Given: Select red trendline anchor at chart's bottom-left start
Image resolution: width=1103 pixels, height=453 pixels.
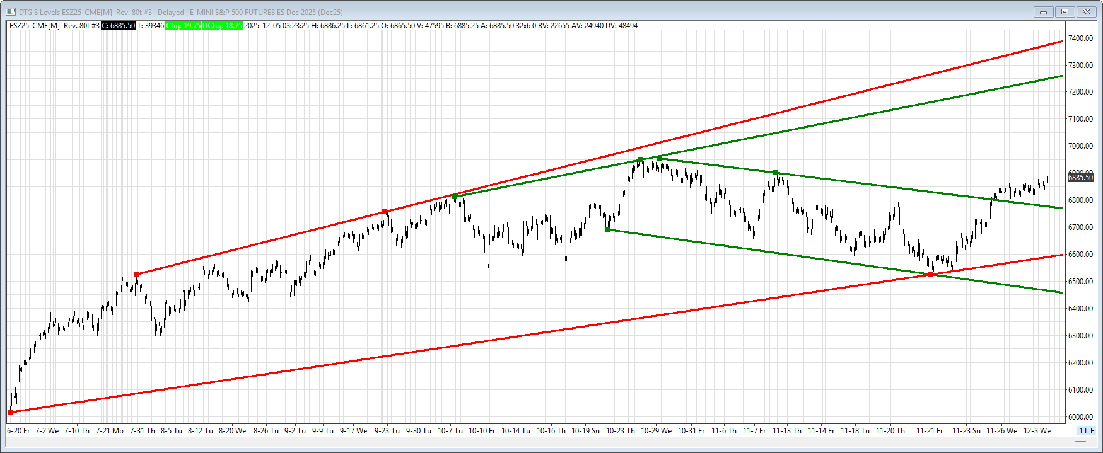Looking at the screenshot, I should click(10, 412).
